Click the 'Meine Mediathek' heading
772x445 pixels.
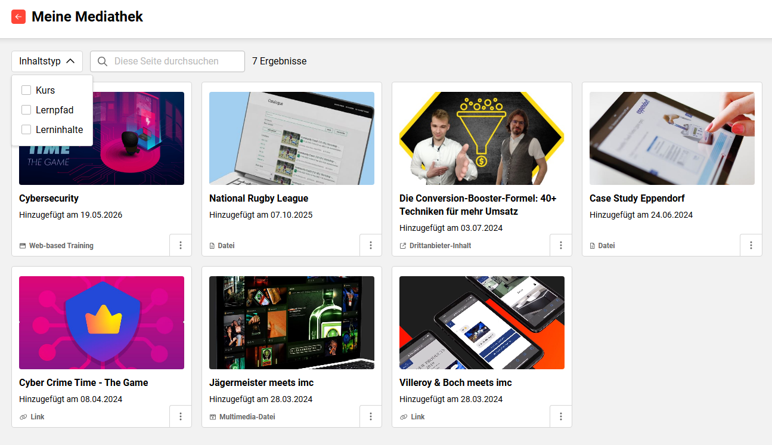[88, 17]
